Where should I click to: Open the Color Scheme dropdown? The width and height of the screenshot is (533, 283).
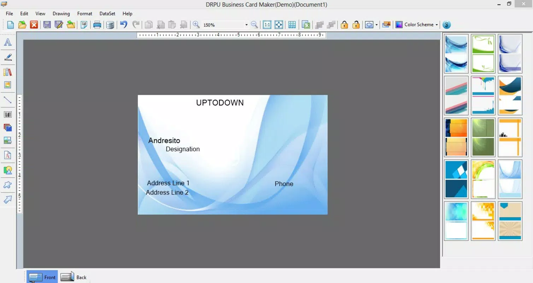click(x=417, y=25)
